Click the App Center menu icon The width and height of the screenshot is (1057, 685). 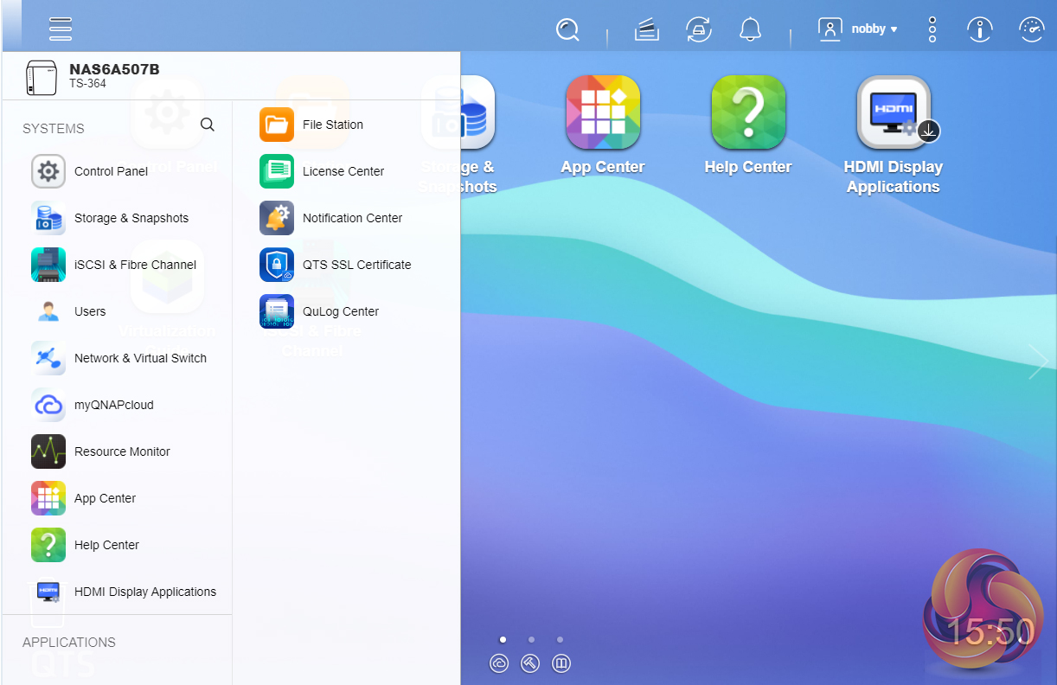tap(48, 498)
